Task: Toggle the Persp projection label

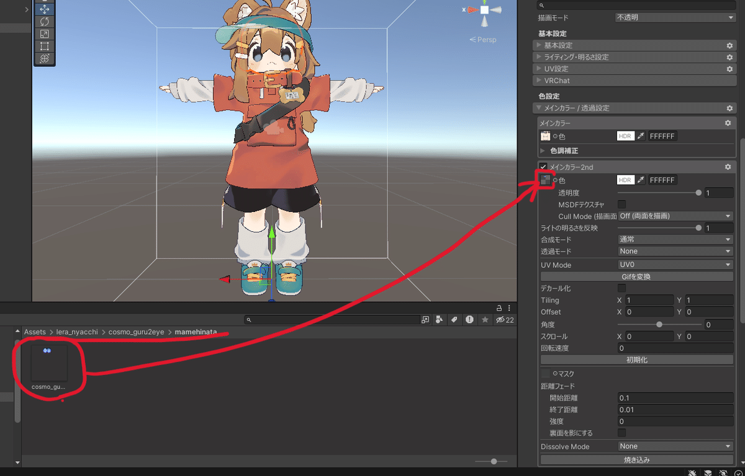Action: (483, 40)
